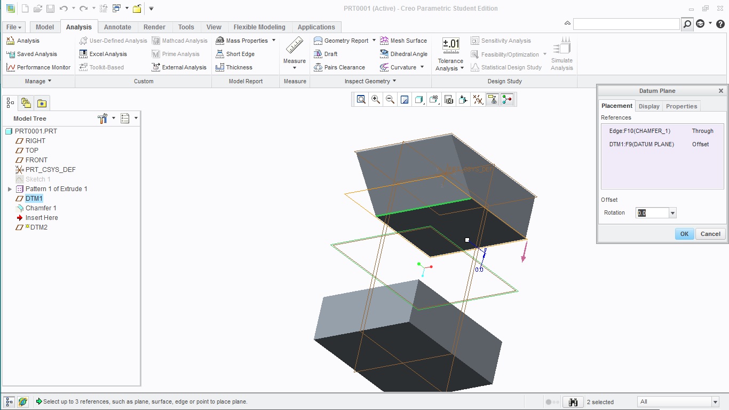Open the Manage group dropdown
The image size is (729, 410).
pos(38,81)
